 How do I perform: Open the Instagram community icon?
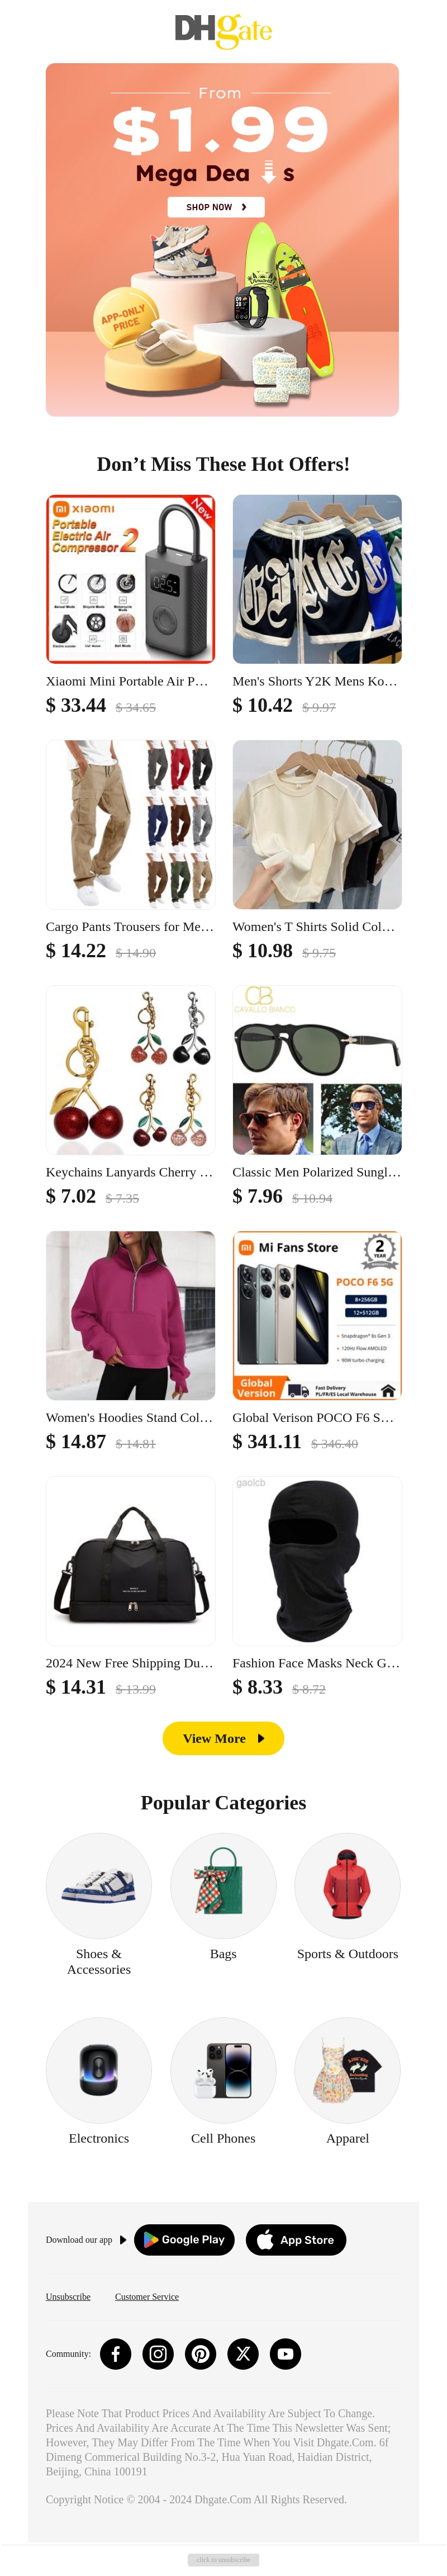pyautogui.click(x=158, y=2353)
